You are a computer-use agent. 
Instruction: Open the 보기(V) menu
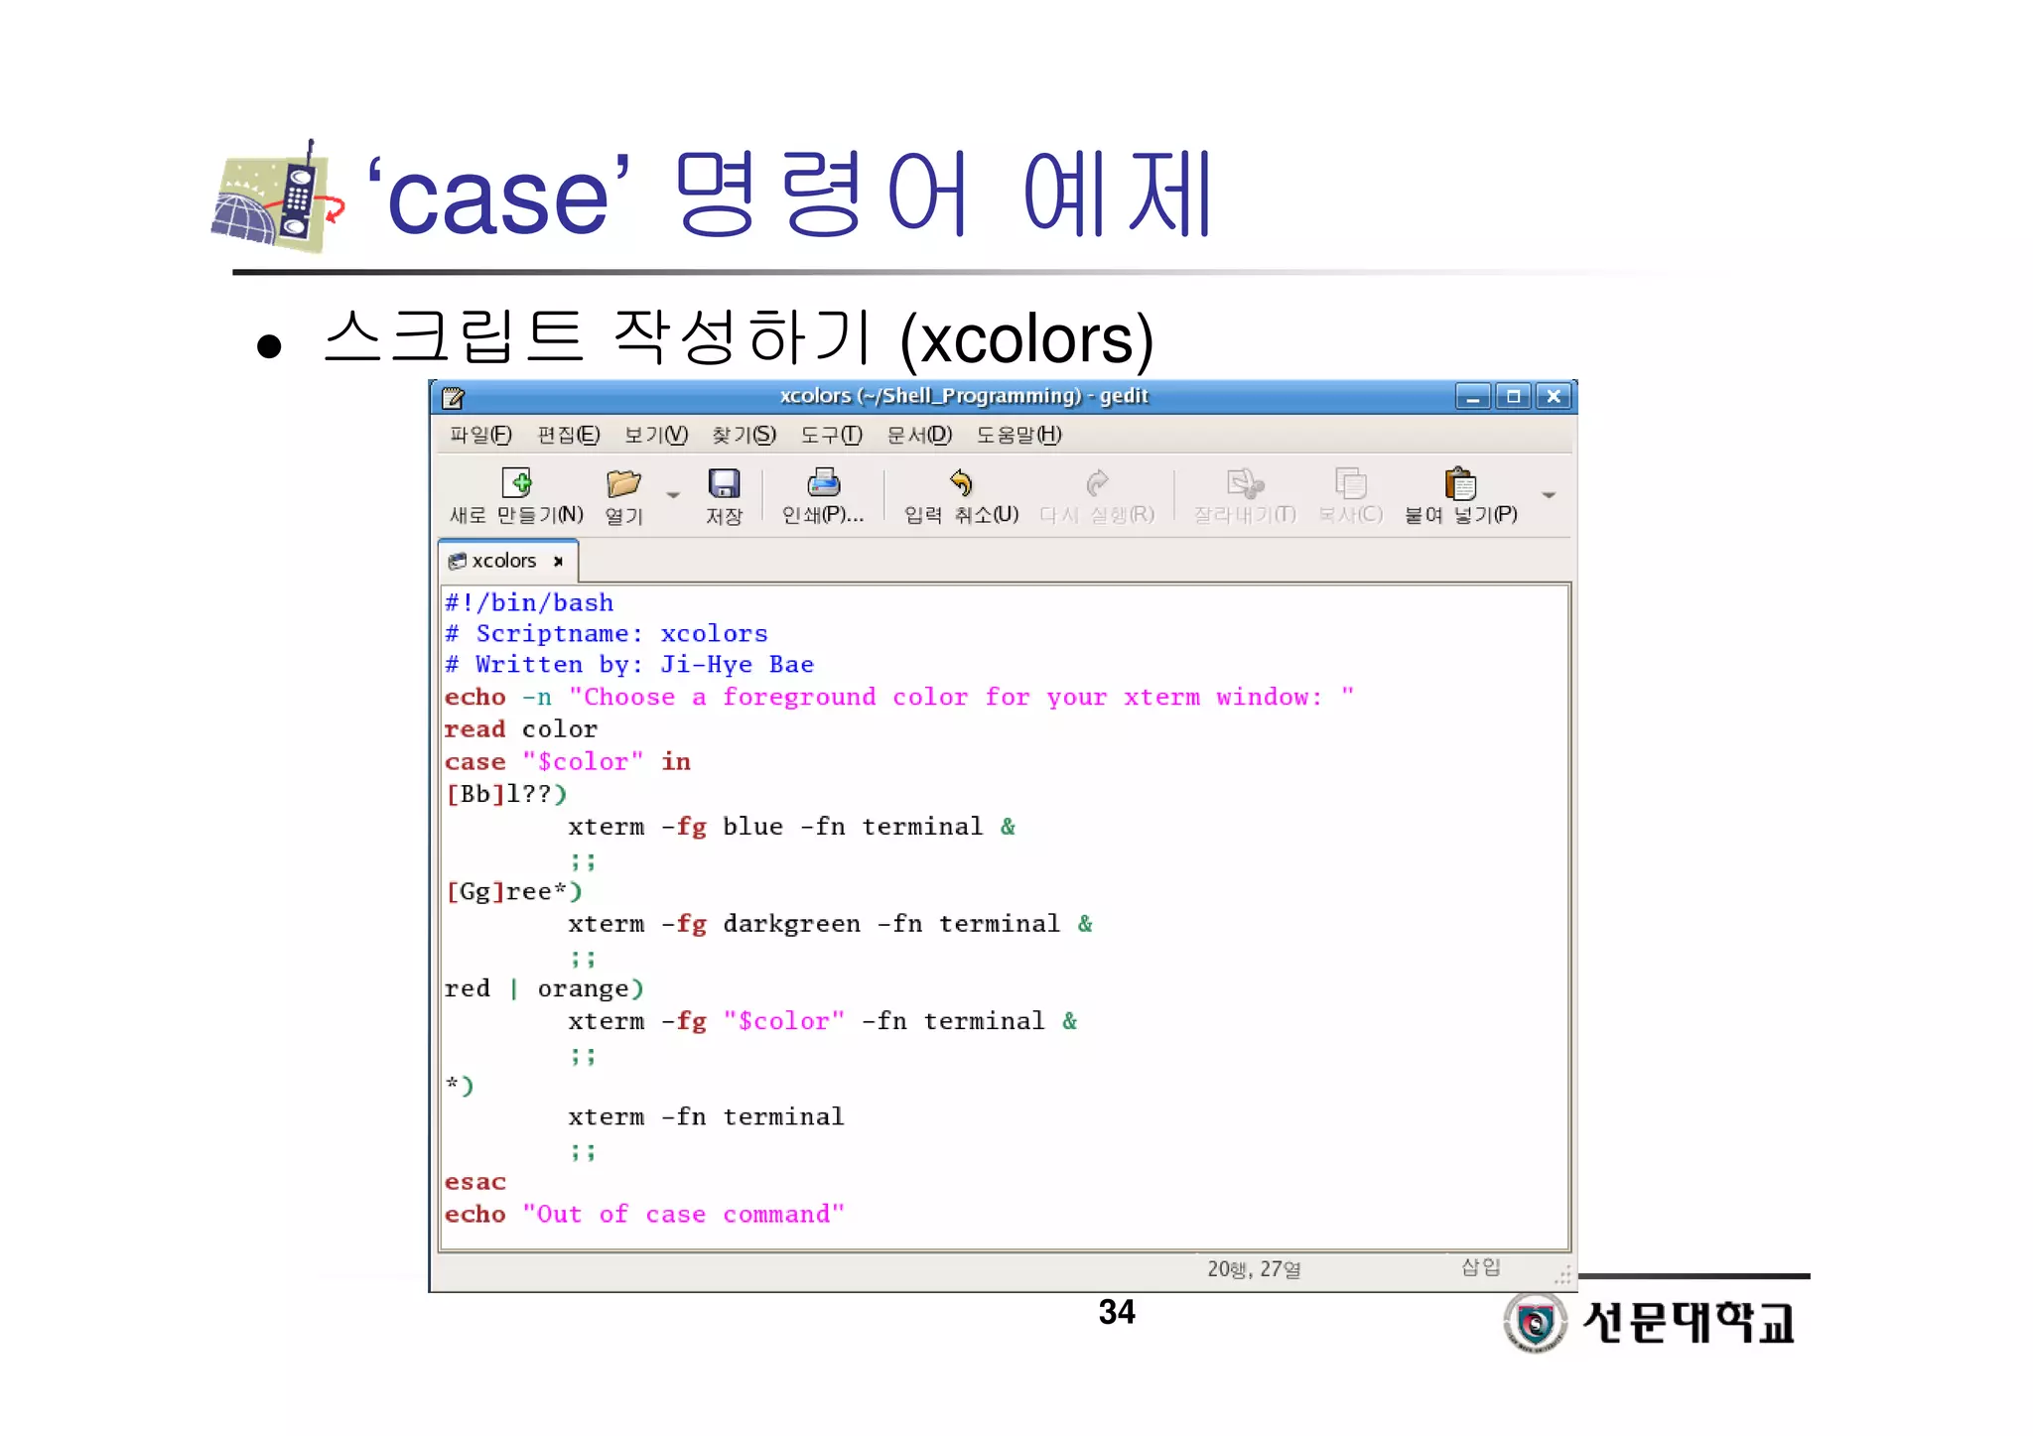coord(656,435)
